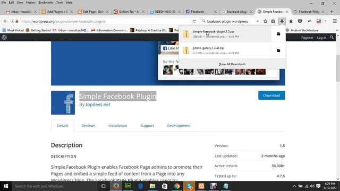This screenshot has width=340, height=191.
Task: Click the Windows Start button
Action: (6, 186)
